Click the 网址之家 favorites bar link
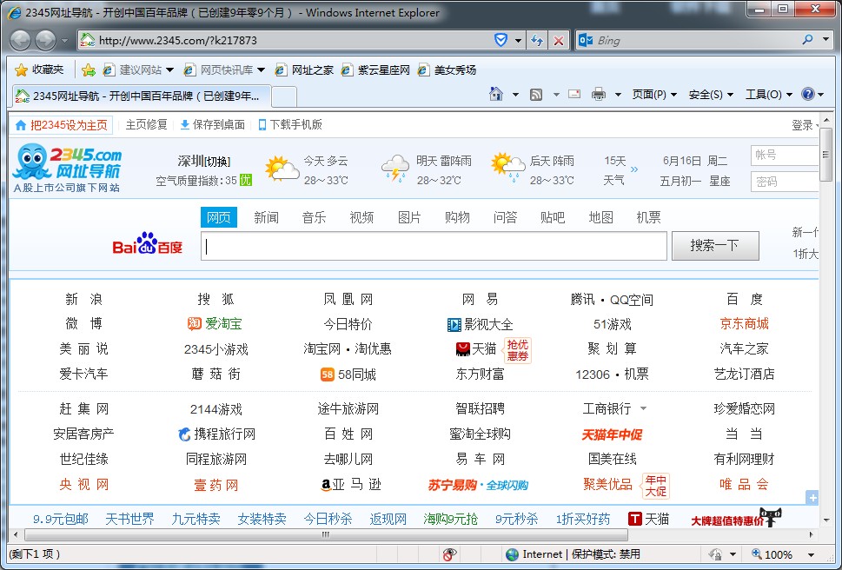 pyautogui.click(x=304, y=70)
